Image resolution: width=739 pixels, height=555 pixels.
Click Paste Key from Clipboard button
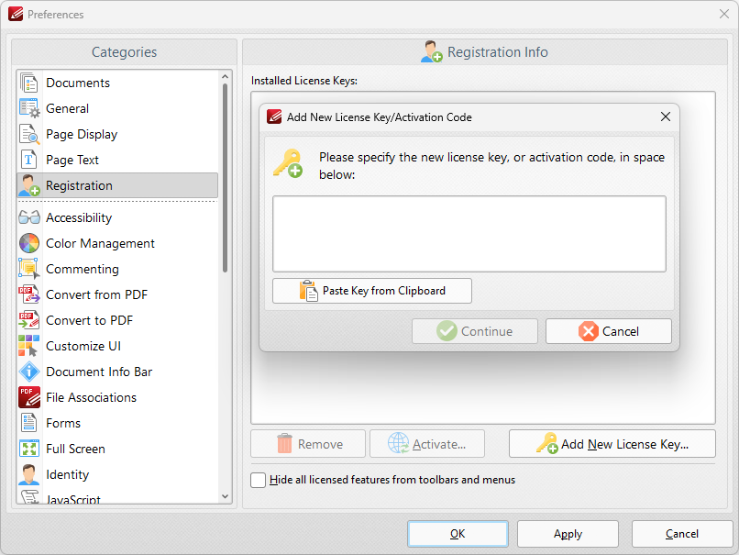[372, 291]
